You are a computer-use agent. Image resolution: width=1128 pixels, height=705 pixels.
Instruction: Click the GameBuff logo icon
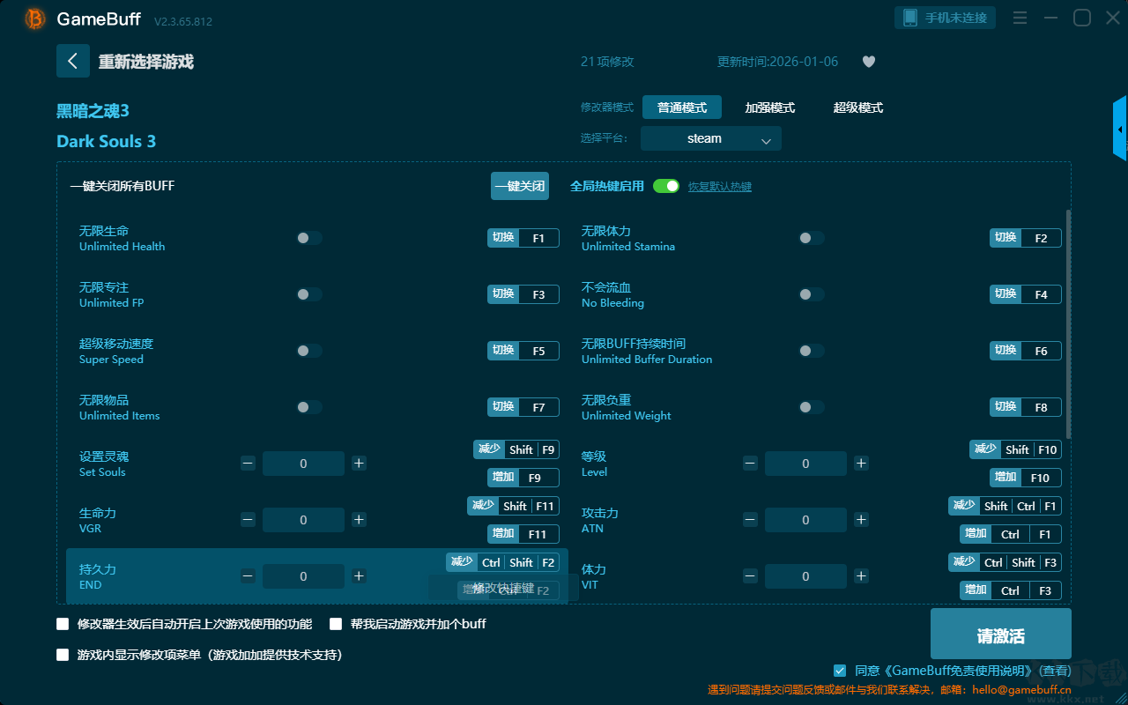[35, 19]
